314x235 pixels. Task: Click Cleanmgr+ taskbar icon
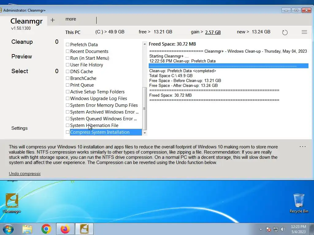tap(84, 229)
